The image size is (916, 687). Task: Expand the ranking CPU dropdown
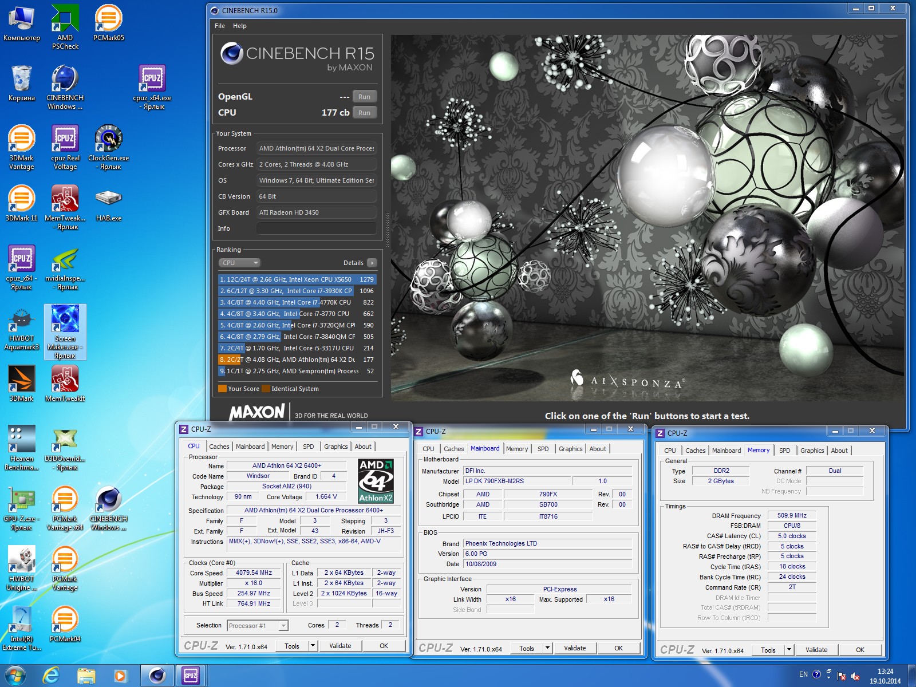click(240, 263)
